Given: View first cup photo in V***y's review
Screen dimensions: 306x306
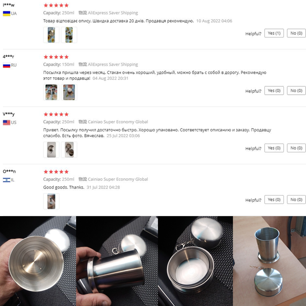Looking at the screenshot, I should click(x=51, y=150).
